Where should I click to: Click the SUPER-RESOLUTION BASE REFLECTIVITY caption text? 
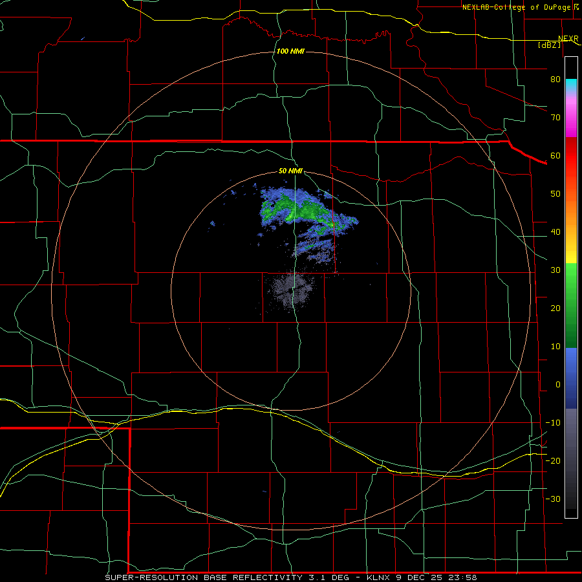204,577
